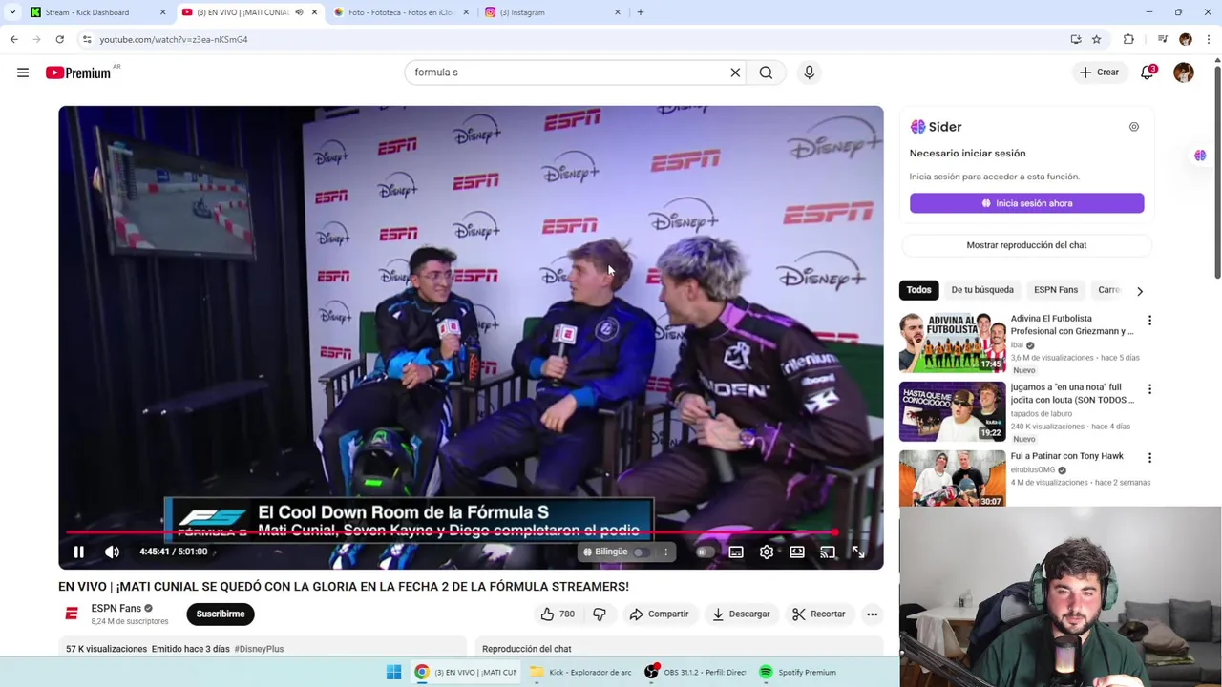Toggle the Sider Bilingüe subtitles switch
Image resolution: width=1222 pixels, height=687 pixels.
[641, 552]
